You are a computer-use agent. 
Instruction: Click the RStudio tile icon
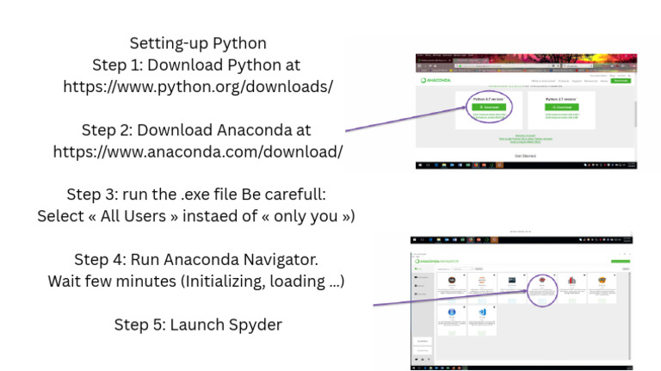click(x=452, y=312)
